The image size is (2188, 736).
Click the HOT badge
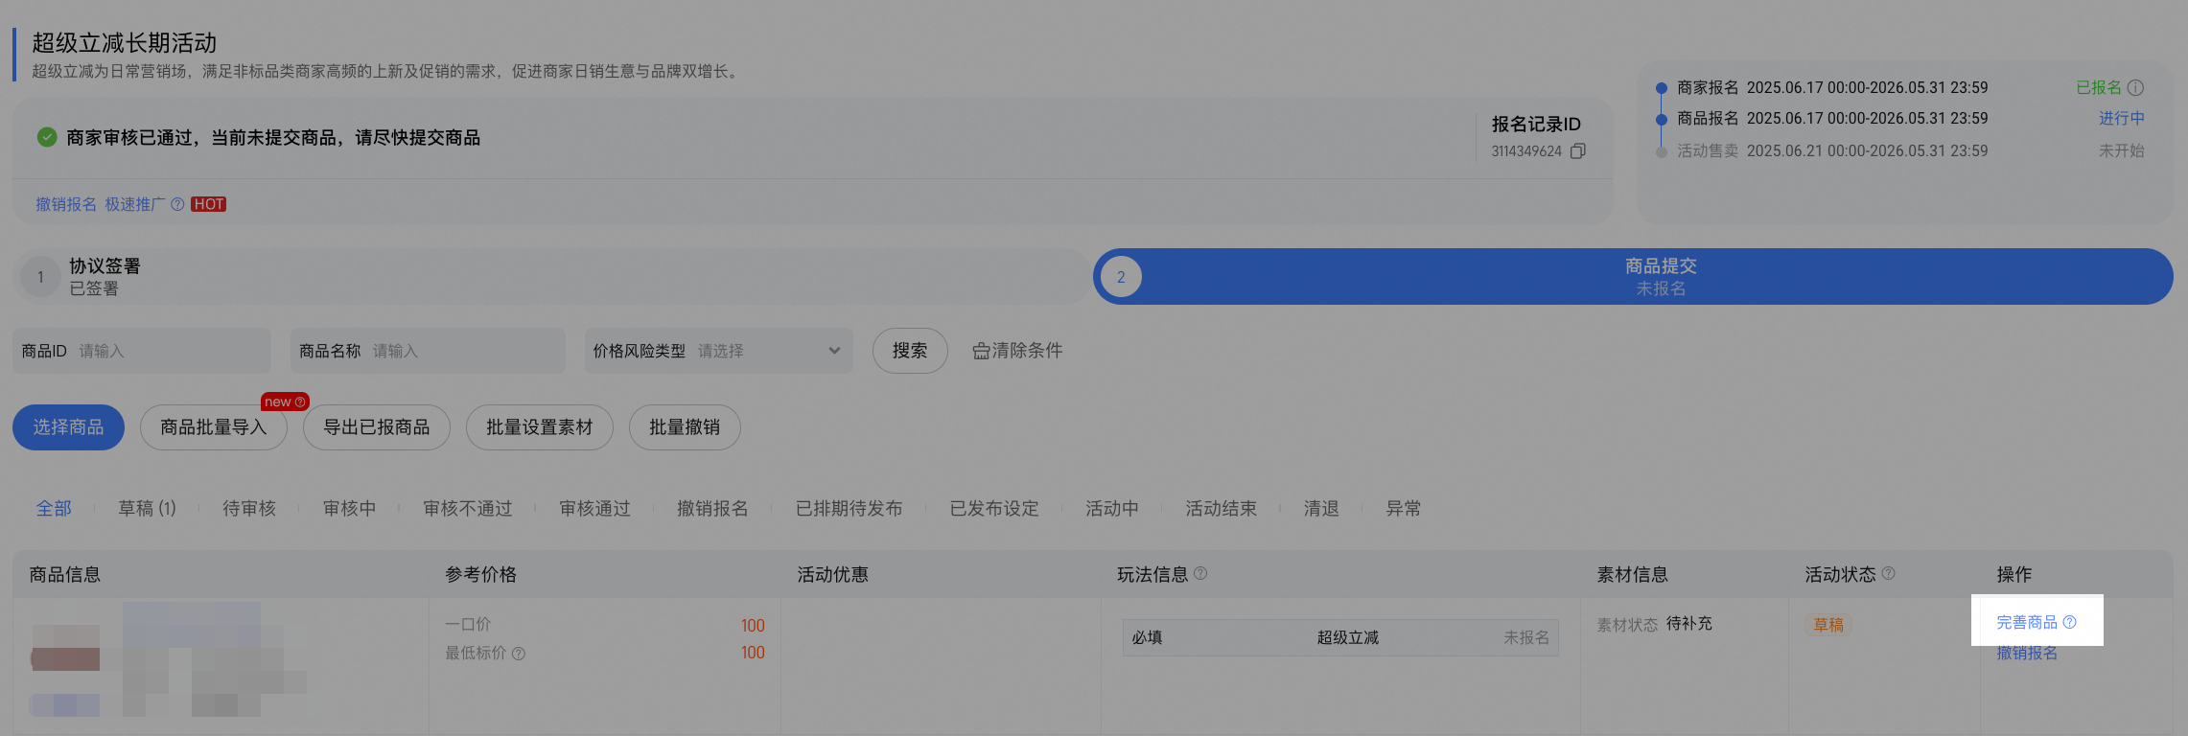(208, 204)
